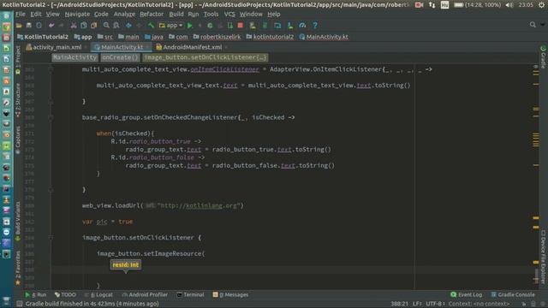Toggle the Project tool window
Viewport: 548px width, 308px height.
[x=18, y=60]
